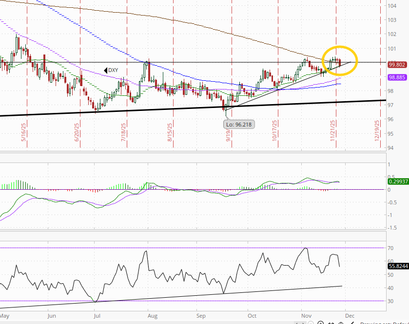Image resolution: width=409 pixels, height=324 pixels.
Task: Click the -1.5 value on MACD axis
Action: coord(392,228)
